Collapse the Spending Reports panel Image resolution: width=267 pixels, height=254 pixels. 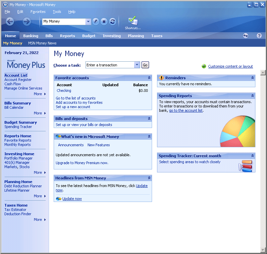(x=252, y=96)
